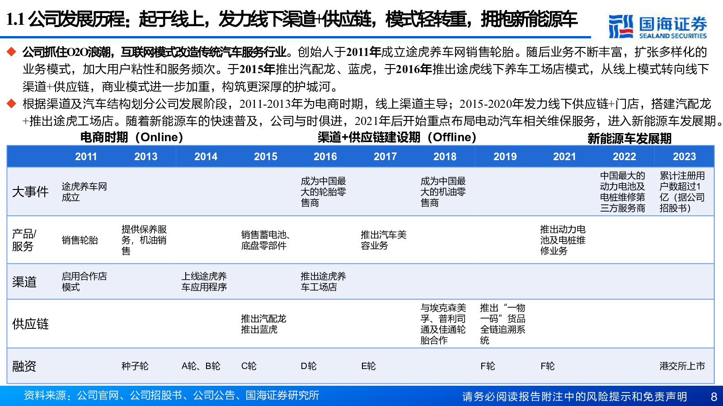The image size is (723, 406).
Task: Click the F轮 cell under 2021
Action: 548,366
